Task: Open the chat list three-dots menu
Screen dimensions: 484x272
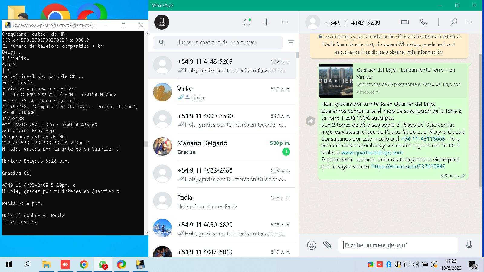Action: pyautogui.click(x=285, y=22)
